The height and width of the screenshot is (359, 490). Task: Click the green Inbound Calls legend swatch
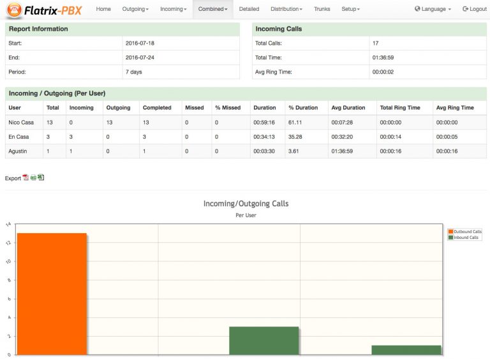(x=450, y=237)
